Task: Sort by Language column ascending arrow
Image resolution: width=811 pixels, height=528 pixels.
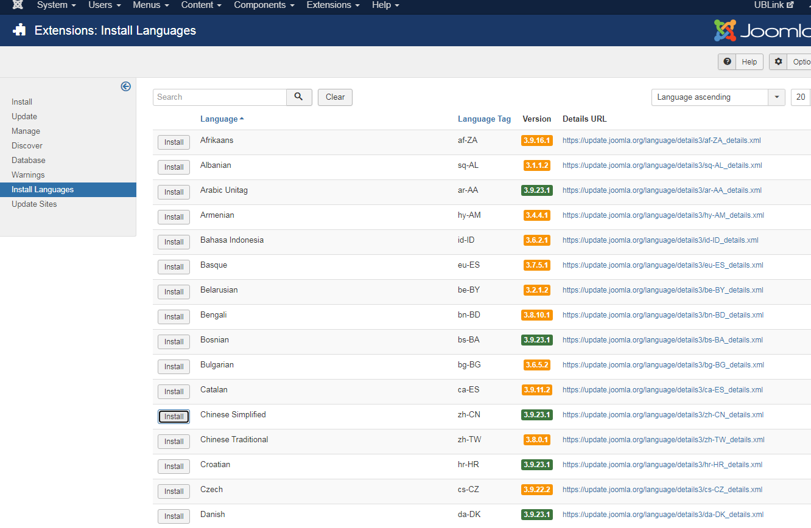Action: tap(242, 119)
